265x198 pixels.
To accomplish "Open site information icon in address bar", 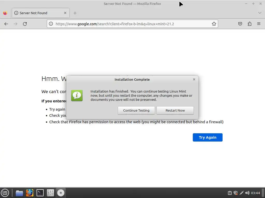I will click(x=51, y=24).
